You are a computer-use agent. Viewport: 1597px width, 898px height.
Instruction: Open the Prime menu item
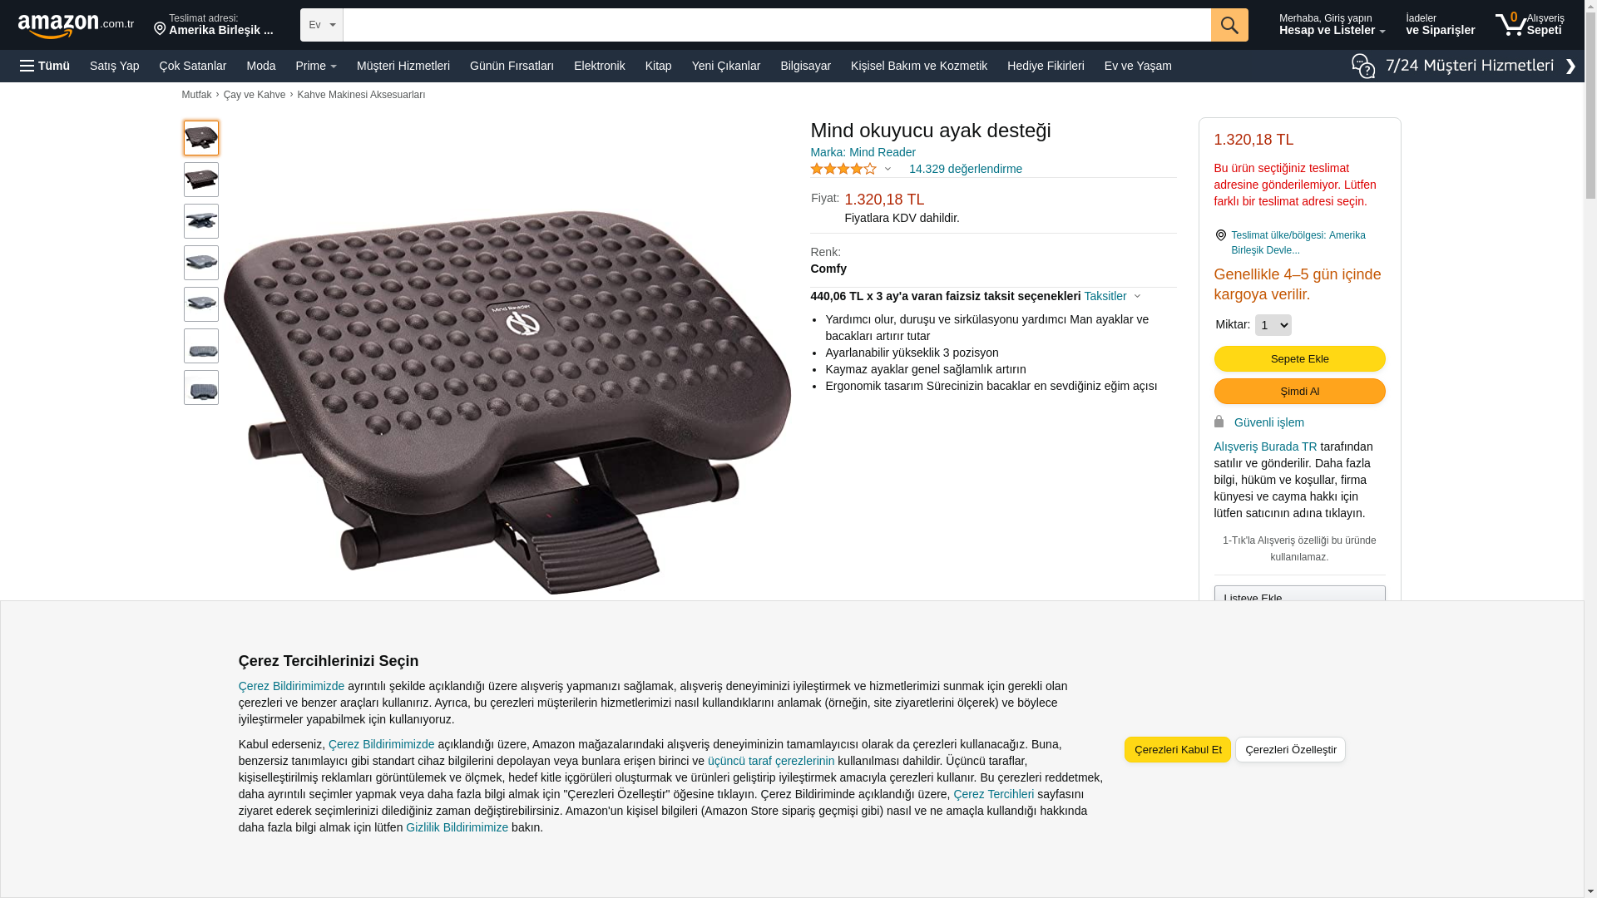(x=316, y=66)
